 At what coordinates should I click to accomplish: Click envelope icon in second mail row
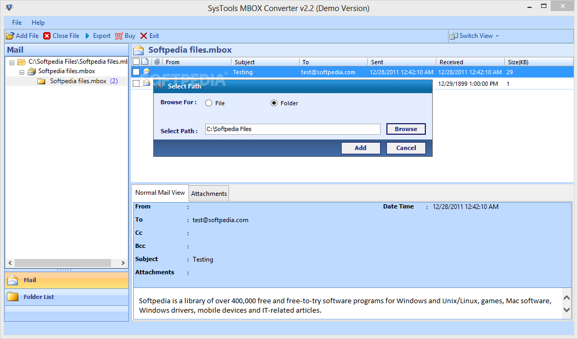click(x=146, y=83)
